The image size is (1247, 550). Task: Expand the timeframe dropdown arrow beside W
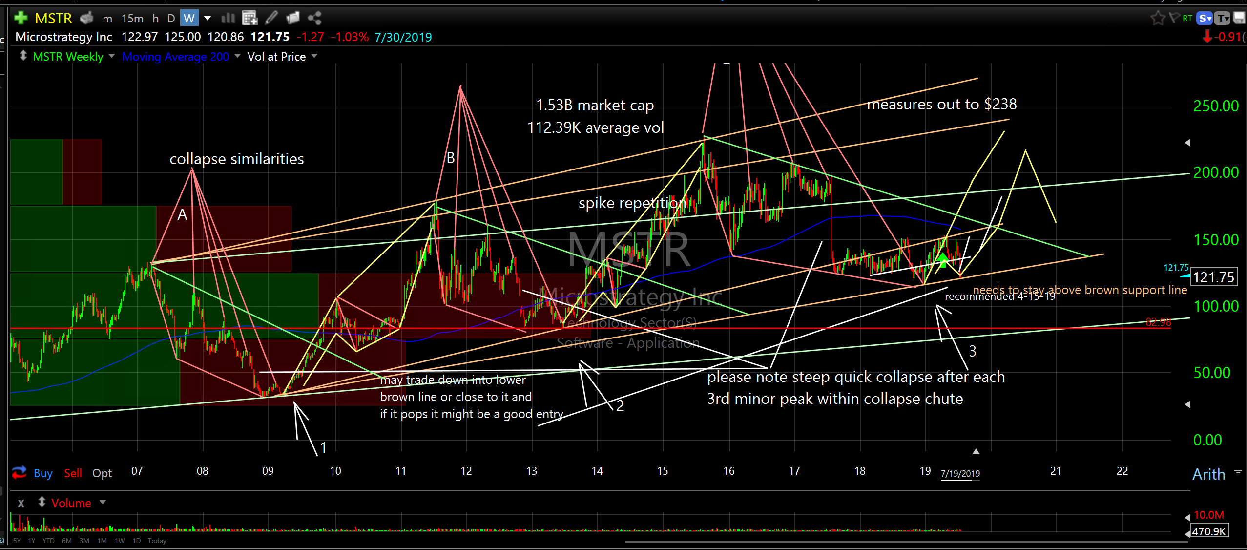[x=208, y=18]
